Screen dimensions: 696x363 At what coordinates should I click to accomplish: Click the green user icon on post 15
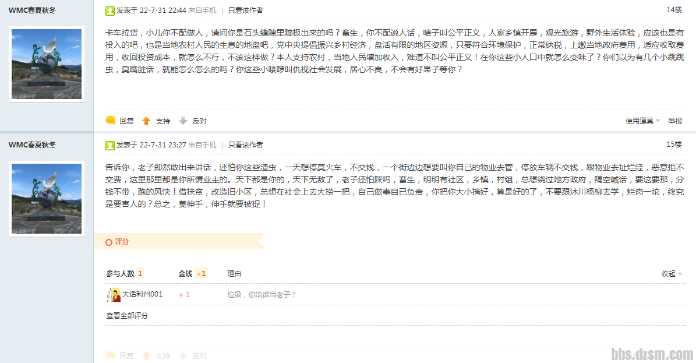coord(109,145)
